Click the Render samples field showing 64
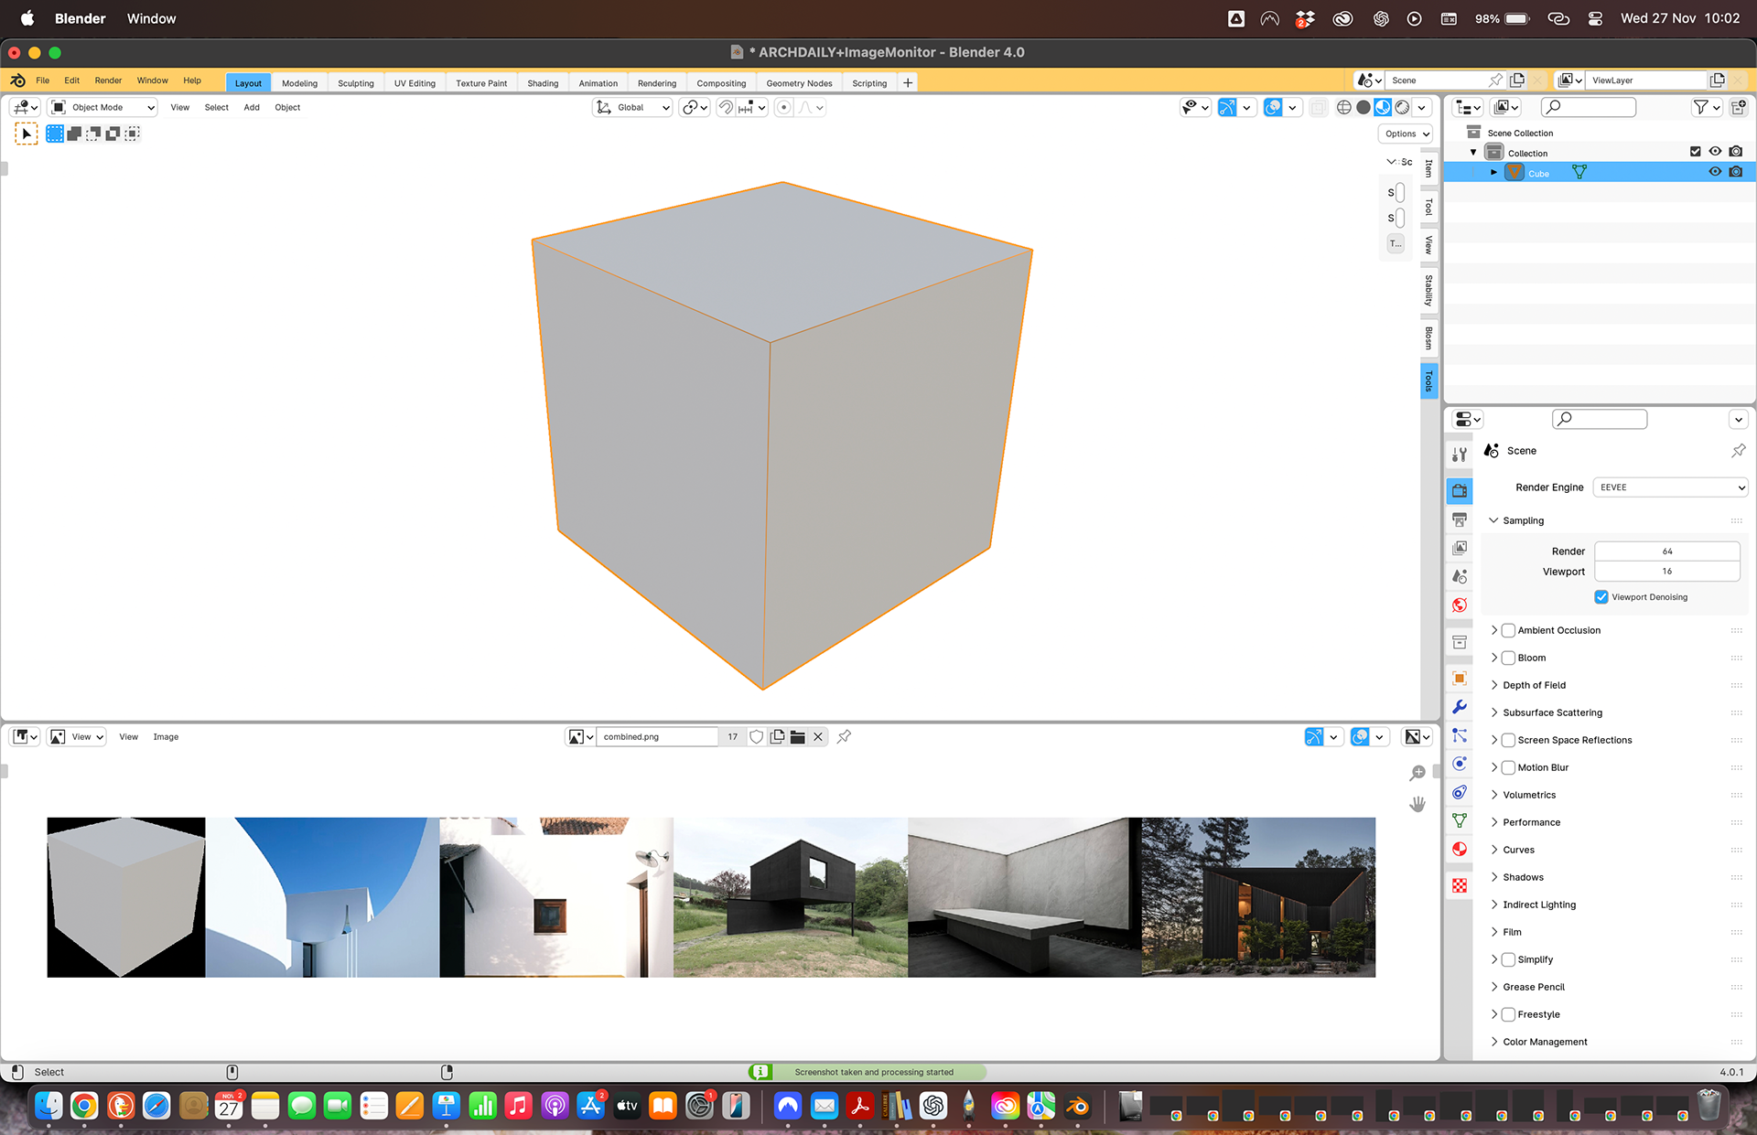This screenshot has height=1135, width=1757. [1666, 551]
